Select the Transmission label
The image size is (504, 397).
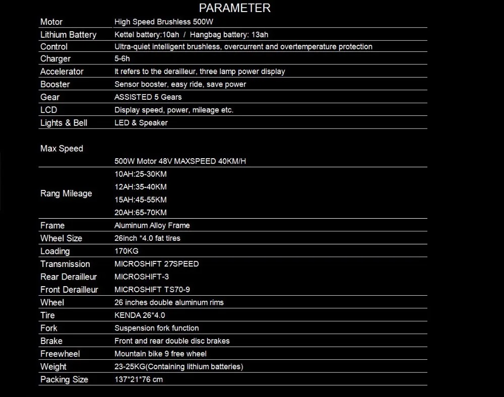(x=65, y=264)
